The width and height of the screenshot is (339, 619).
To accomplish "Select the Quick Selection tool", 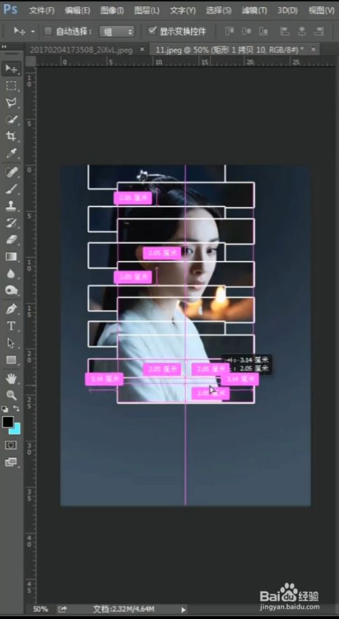I will tap(11, 120).
